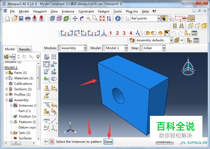Viewport: 210px width, 149px height.
Task: Click the Merge/Cut Instances tool
Action: pyautogui.click(x=54, y=79)
